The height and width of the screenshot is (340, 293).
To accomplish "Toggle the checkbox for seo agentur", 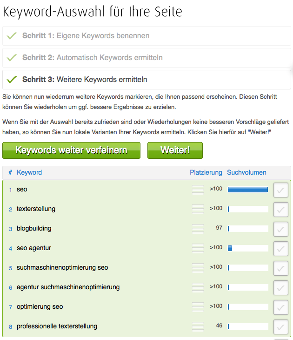I will tap(280, 249).
